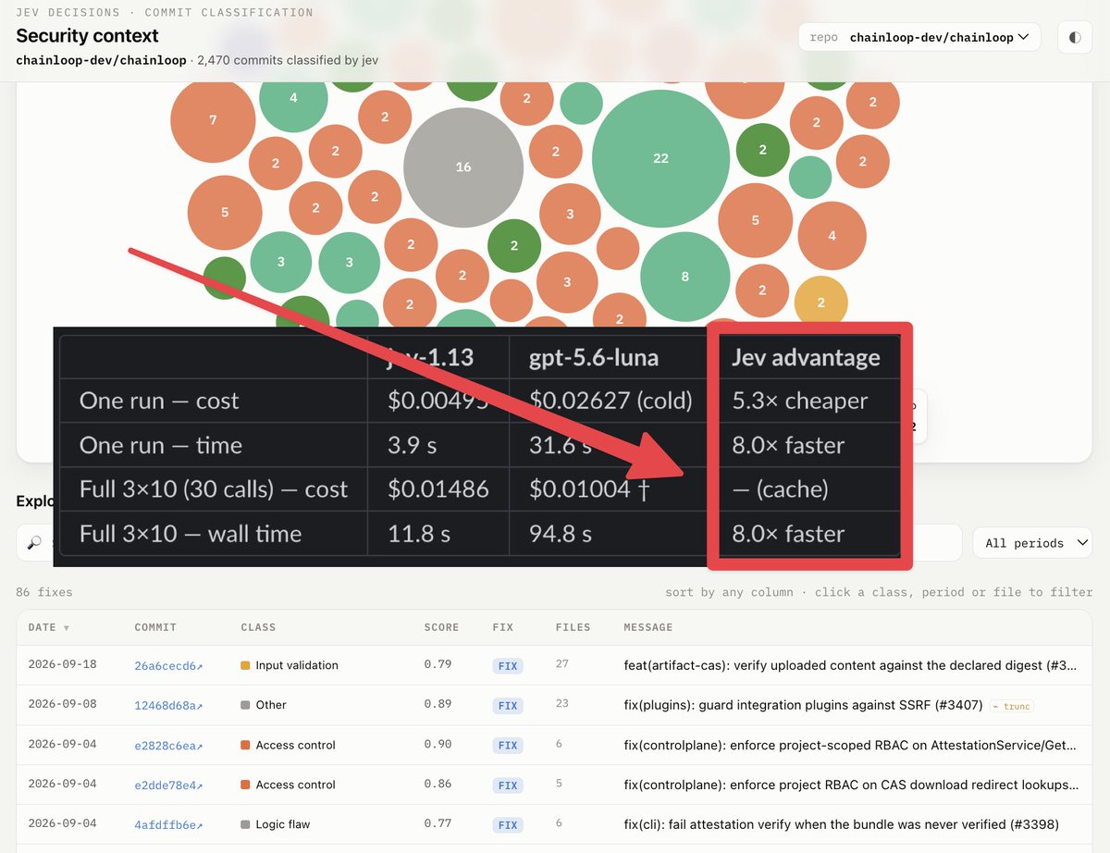Select the green bubble labeled 8
This screenshot has height=853, width=1110.
click(x=684, y=277)
